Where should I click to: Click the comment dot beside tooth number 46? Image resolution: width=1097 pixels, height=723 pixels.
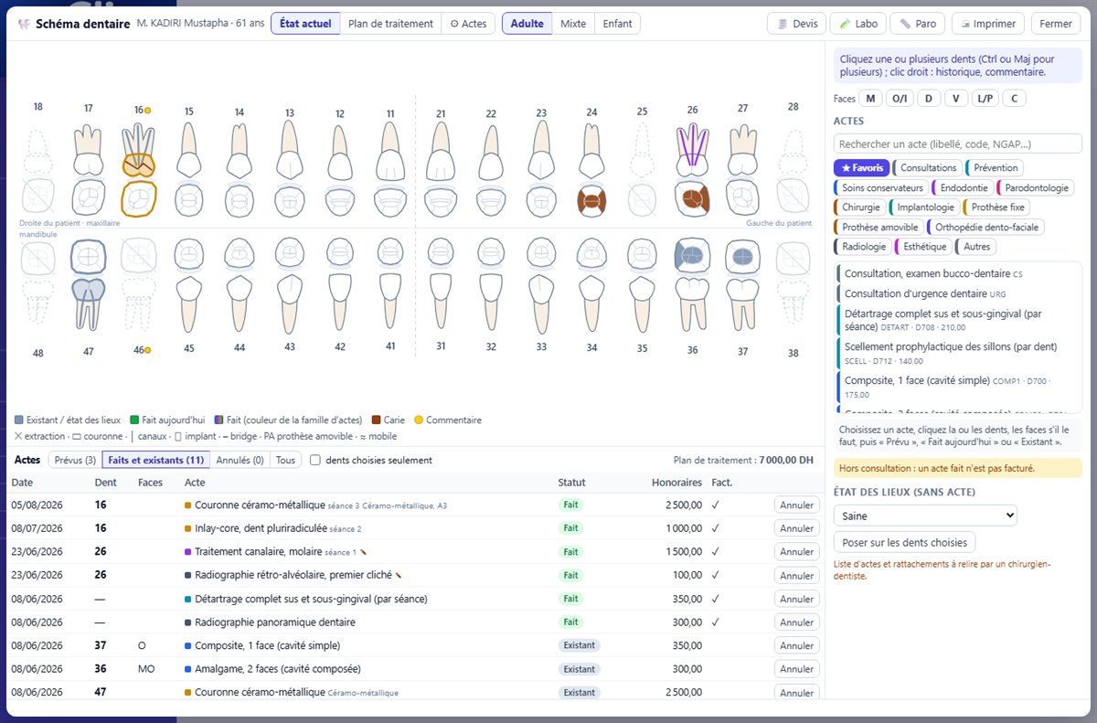point(147,350)
